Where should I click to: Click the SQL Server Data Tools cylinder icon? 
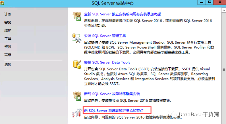(x=77, y=65)
